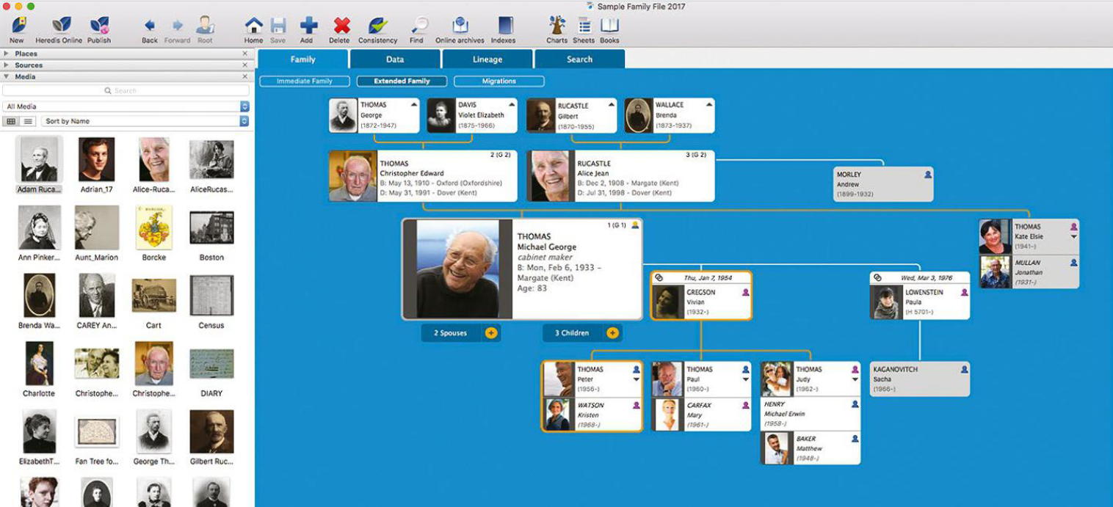The image size is (1113, 507).
Task: Select the LOWENSTEIN Paula spouse card
Action: (920, 296)
